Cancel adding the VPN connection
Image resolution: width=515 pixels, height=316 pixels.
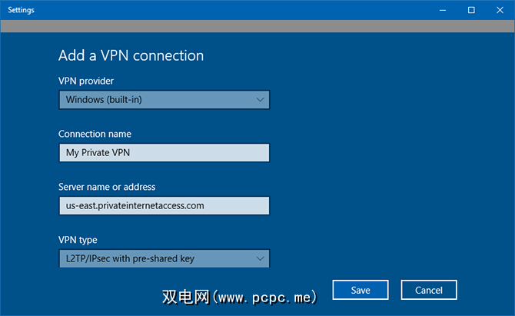click(x=429, y=290)
